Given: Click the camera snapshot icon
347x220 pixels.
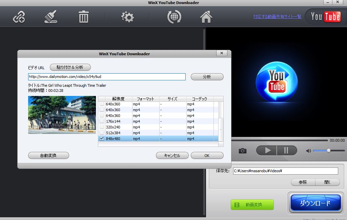Looking at the screenshot, I should (x=243, y=151).
